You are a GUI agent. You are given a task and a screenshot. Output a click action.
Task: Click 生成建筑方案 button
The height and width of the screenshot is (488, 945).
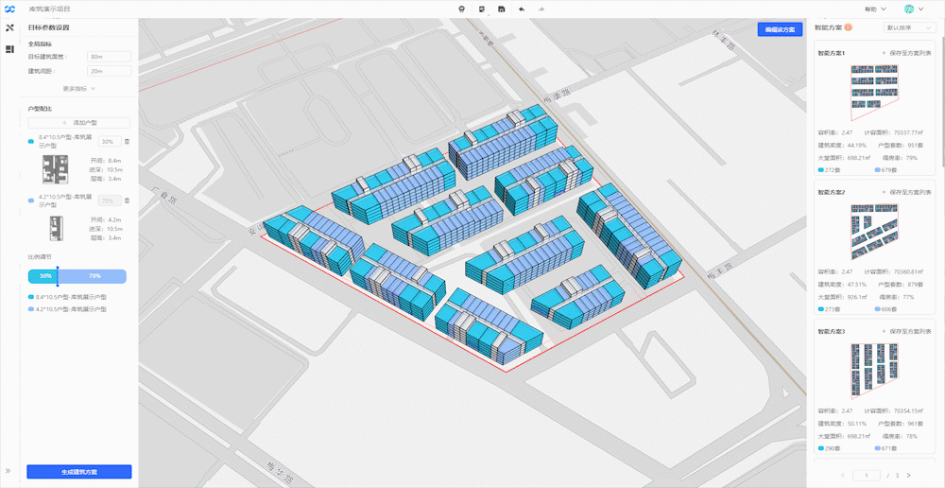(x=79, y=472)
